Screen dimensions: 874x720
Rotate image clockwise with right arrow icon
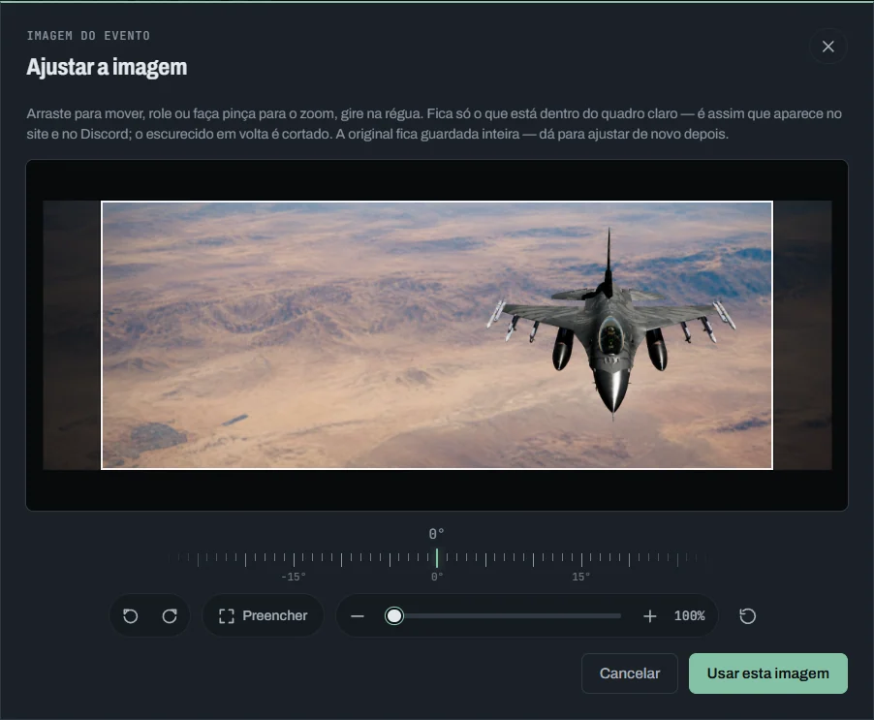pyautogui.click(x=170, y=615)
